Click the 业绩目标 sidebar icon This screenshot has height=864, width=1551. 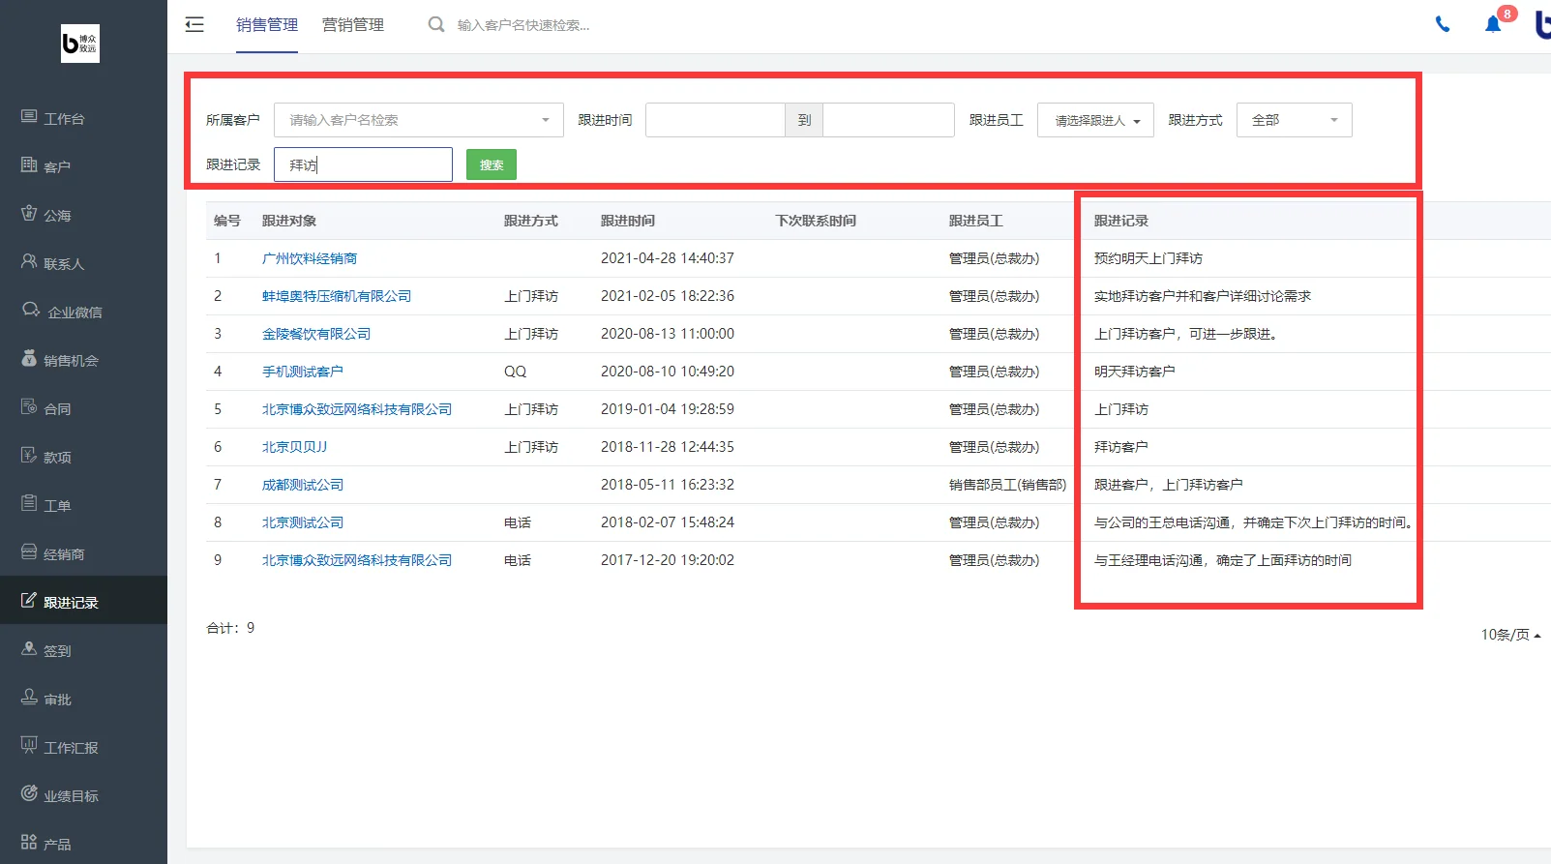pos(29,793)
